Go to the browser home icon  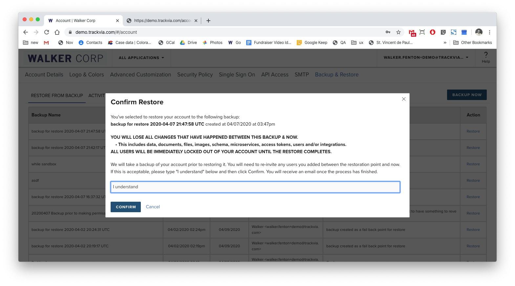[x=57, y=32]
